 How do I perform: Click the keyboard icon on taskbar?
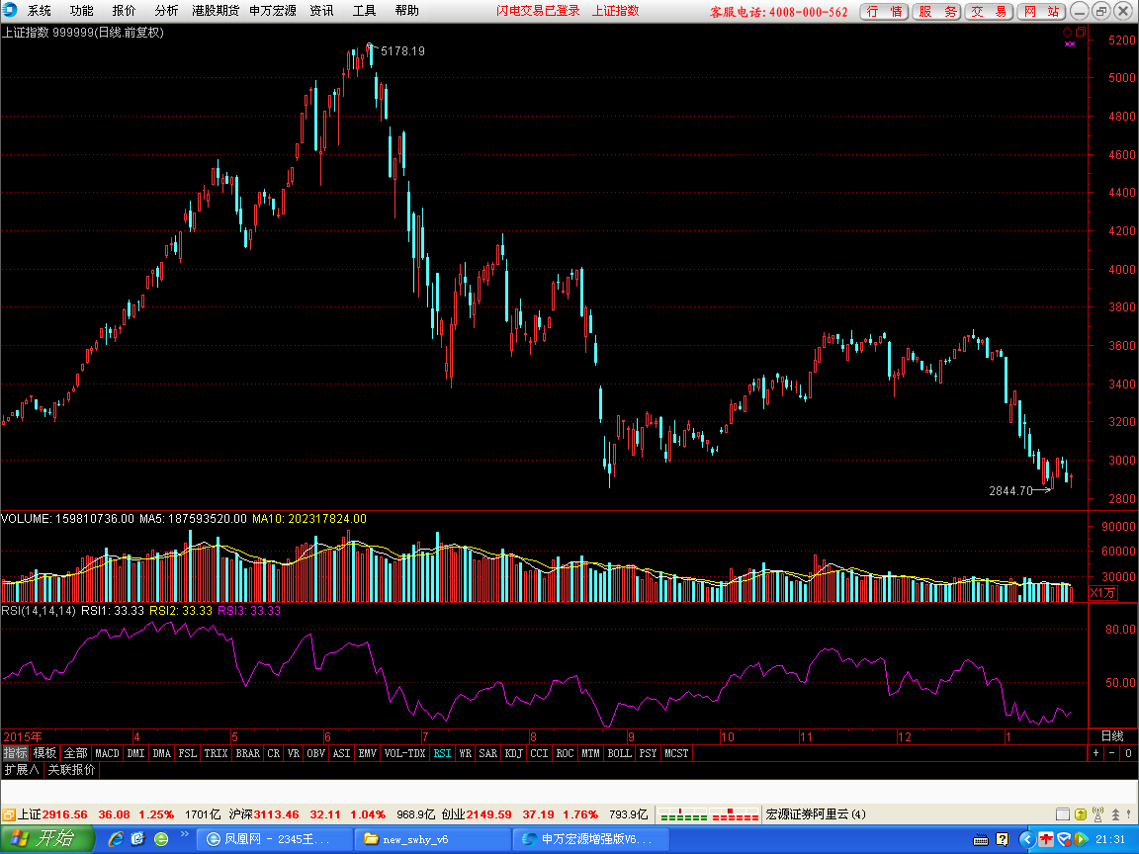point(981,840)
